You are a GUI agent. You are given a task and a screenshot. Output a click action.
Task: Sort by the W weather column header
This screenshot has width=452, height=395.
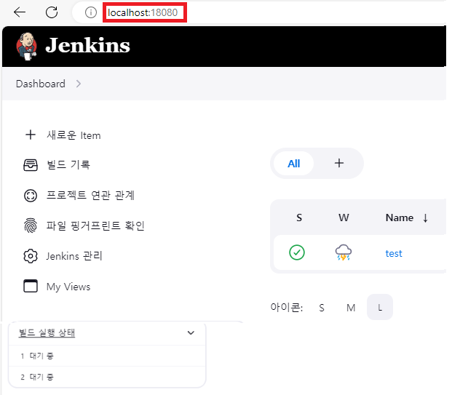(x=344, y=218)
